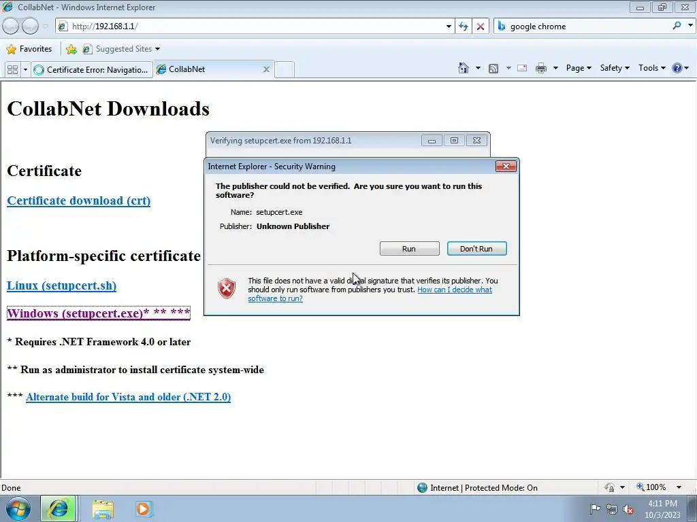The height and width of the screenshot is (522, 697).
Task: Click the status bar privacy icon
Action: pos(609,487)
